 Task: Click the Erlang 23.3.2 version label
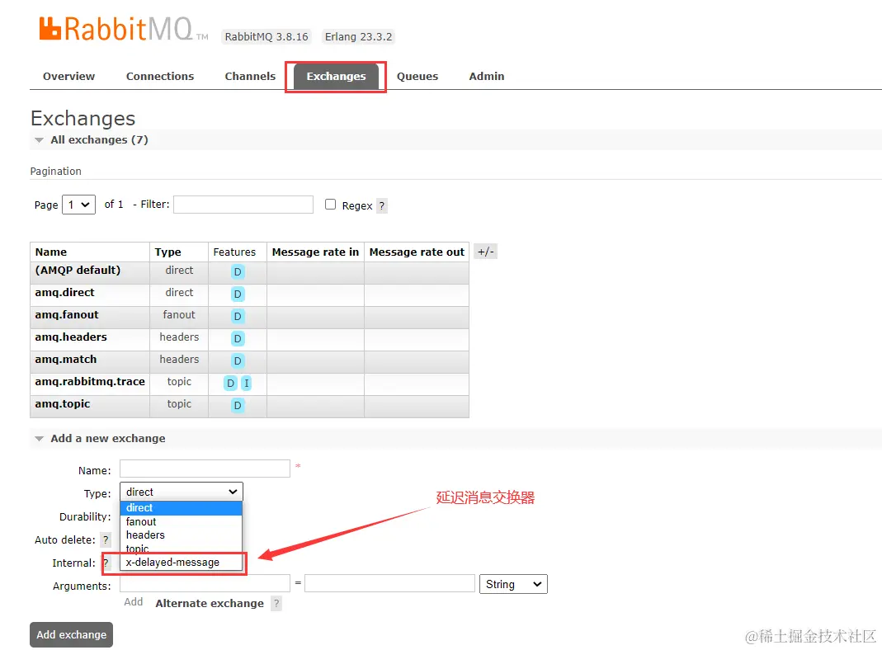pos(358,36)
